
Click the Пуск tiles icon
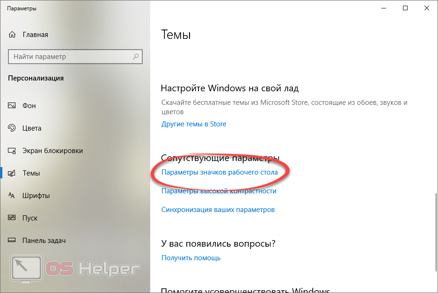pos(12,218)
